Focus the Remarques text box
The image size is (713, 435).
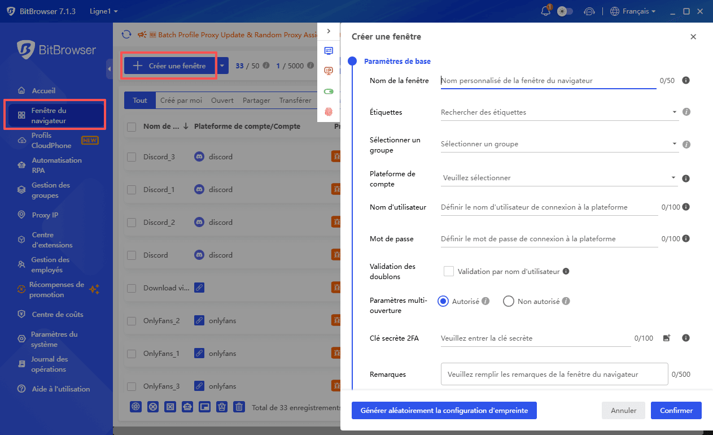point(554,374)
